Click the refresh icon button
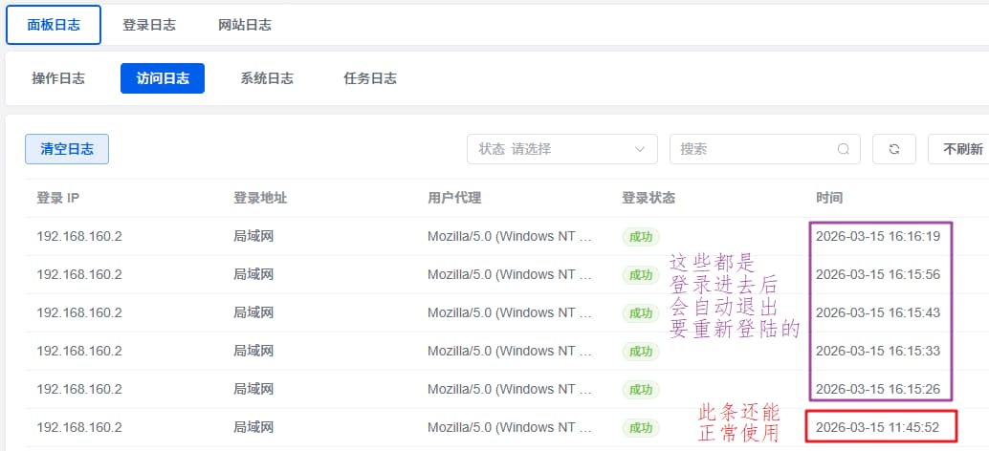Viewport: 989px width, 451px height. tap(894, 149)
